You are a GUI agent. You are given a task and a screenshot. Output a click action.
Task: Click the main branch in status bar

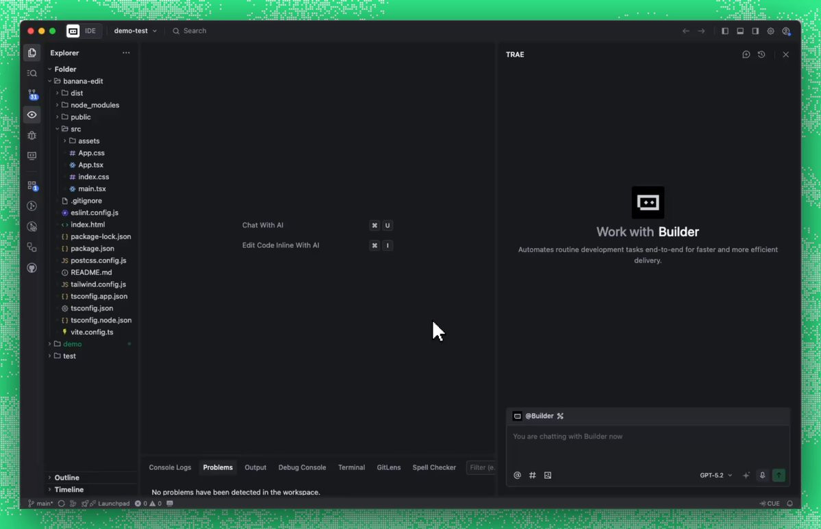click(40, 504)
